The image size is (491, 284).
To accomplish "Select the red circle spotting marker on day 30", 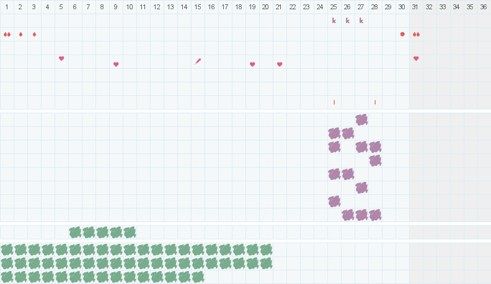I will [x=402, y=35].
